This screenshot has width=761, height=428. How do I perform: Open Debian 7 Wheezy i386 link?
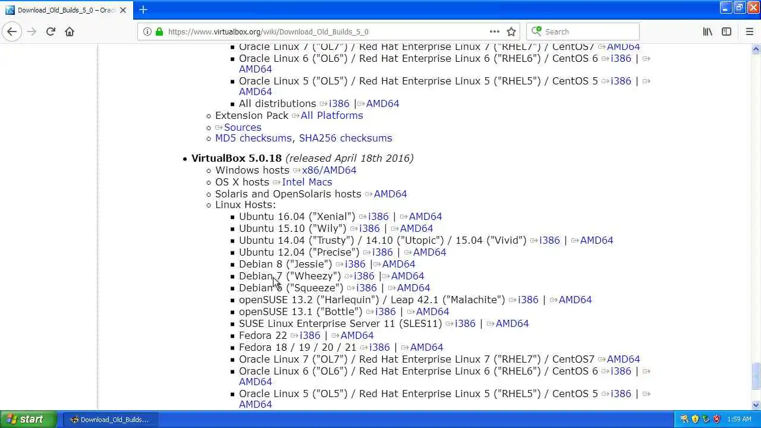(x=364, y=276)
